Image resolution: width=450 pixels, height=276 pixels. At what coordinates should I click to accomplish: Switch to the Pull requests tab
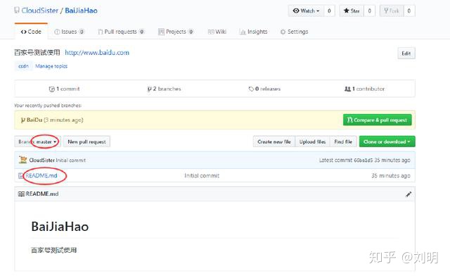point(121,32)
